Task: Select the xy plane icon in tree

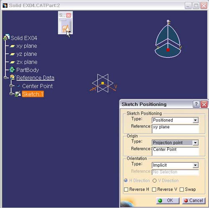Action: click(x=12, y=46)
